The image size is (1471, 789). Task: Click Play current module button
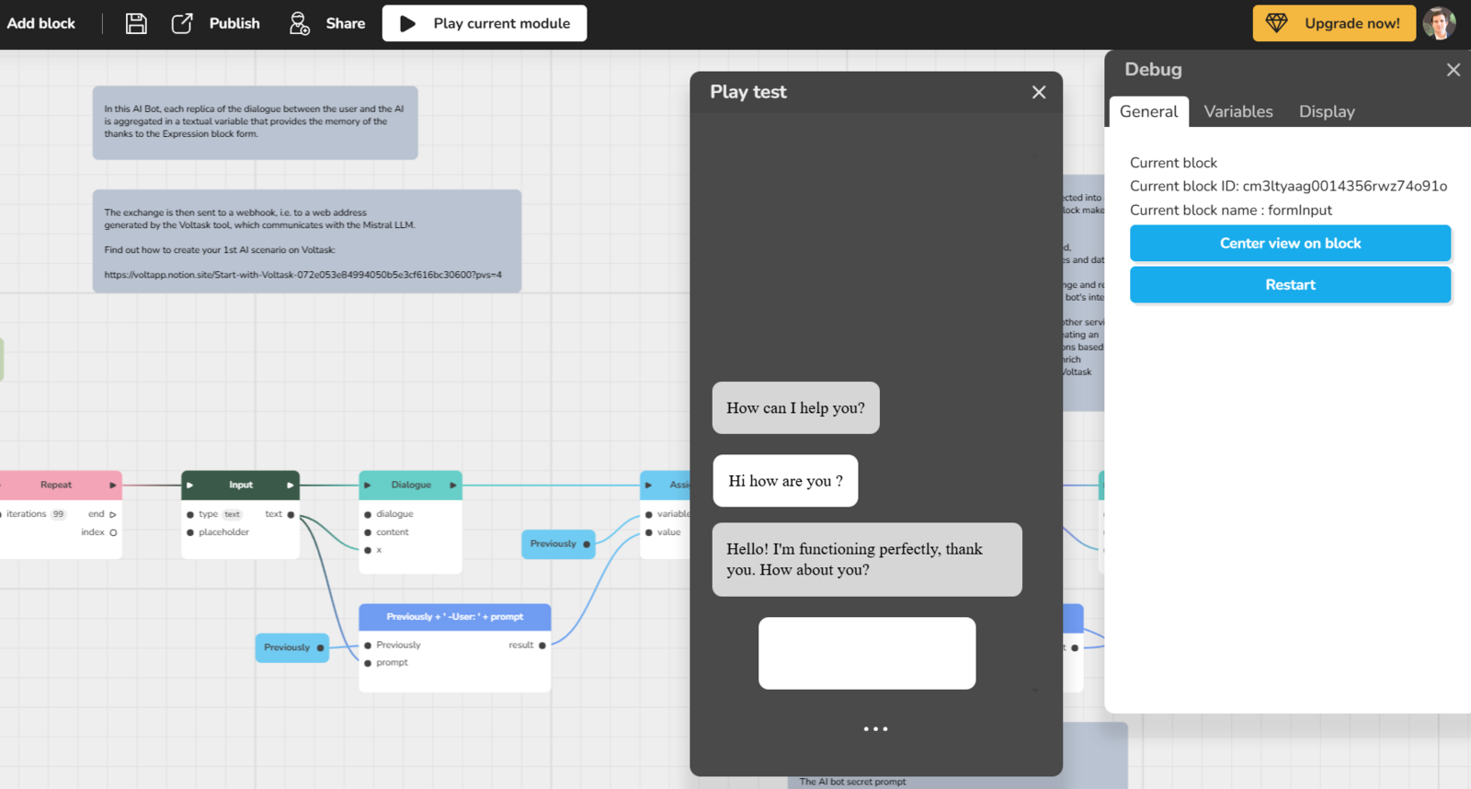pos(485,24)
